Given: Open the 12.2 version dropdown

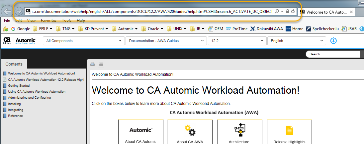Looking at the screenshot, I should (237, 41).
